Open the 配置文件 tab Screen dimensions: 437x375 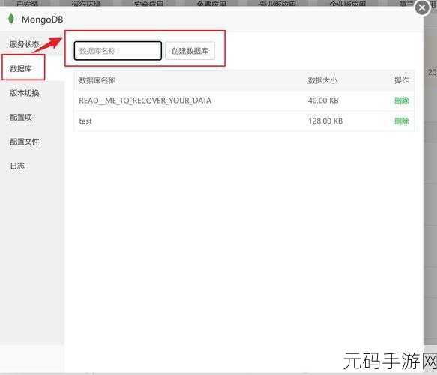(24, 142)
